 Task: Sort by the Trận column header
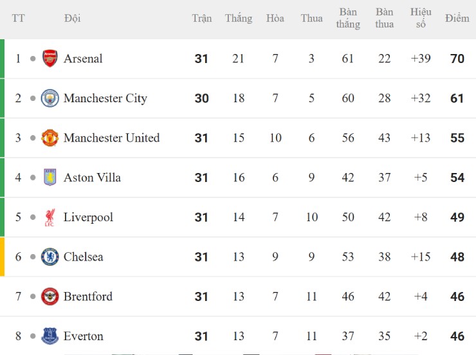coord(201,18)
